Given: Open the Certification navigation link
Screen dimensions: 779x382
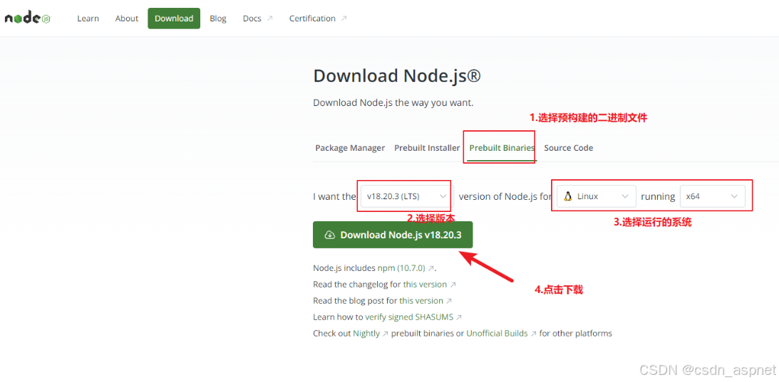Looking at the screenshot, I should (318, 18).
